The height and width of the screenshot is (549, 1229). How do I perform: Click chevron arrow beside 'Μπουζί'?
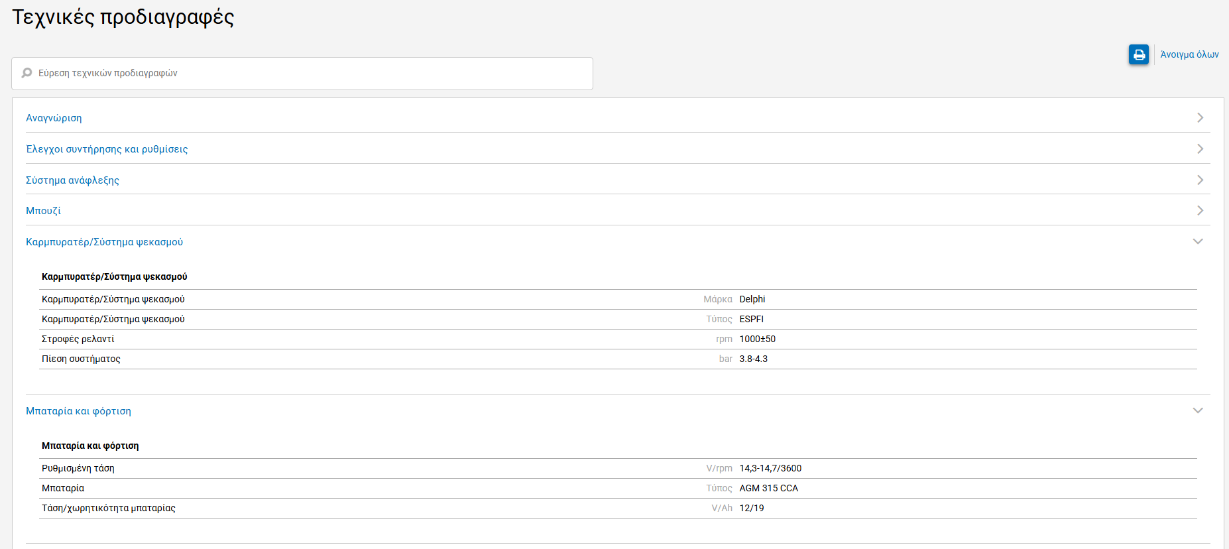(1200, 210)
